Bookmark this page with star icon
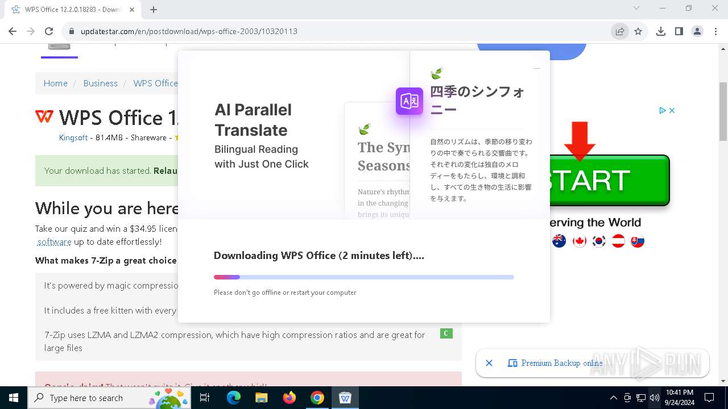This screenshot has width=728, height=409. (x=638, y=31)
